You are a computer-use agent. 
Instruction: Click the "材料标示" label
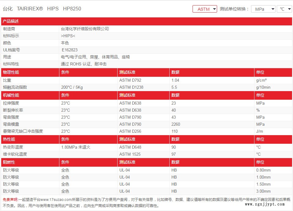click(x=11, y=36)
